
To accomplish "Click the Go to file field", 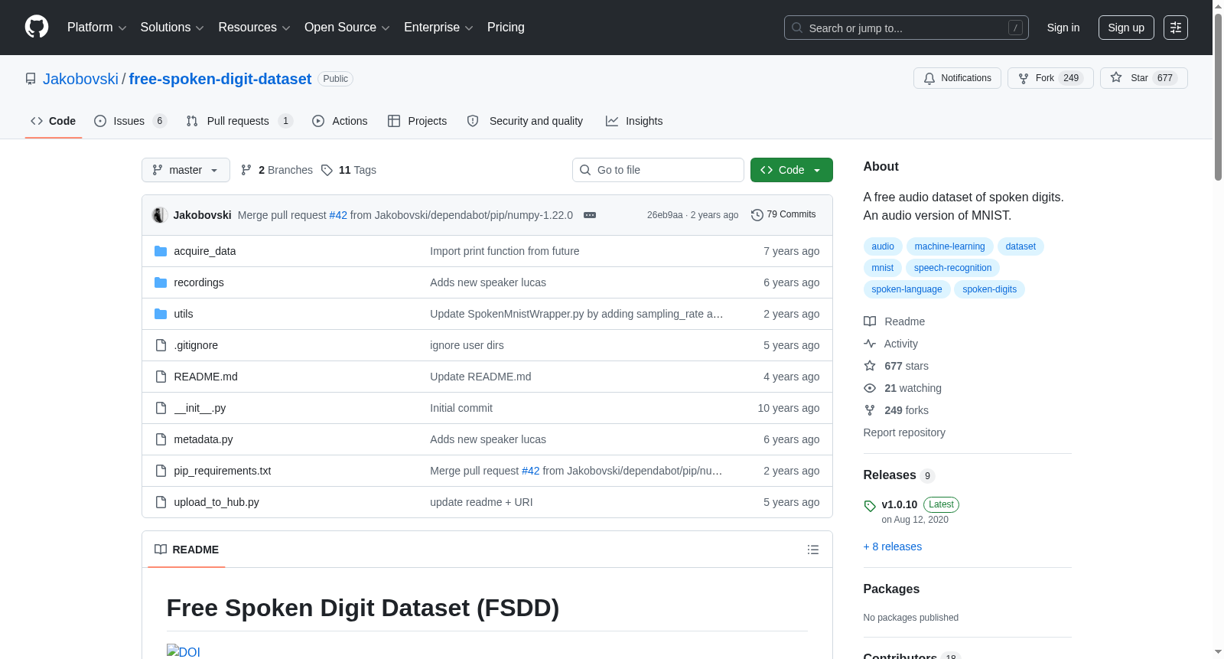I will click(x=658, y=170).
